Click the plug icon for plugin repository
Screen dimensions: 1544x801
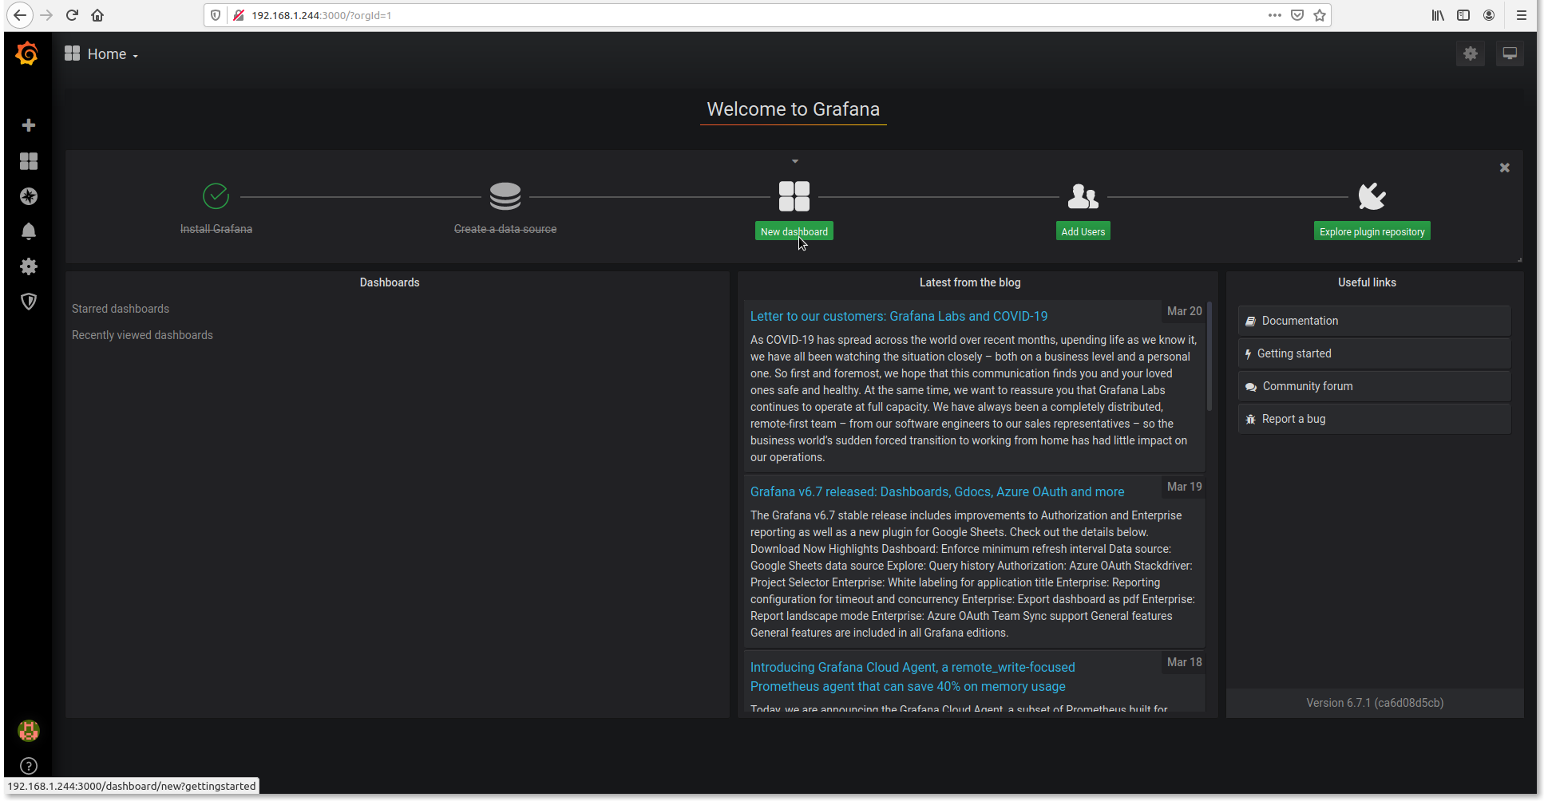[1372, 196]
